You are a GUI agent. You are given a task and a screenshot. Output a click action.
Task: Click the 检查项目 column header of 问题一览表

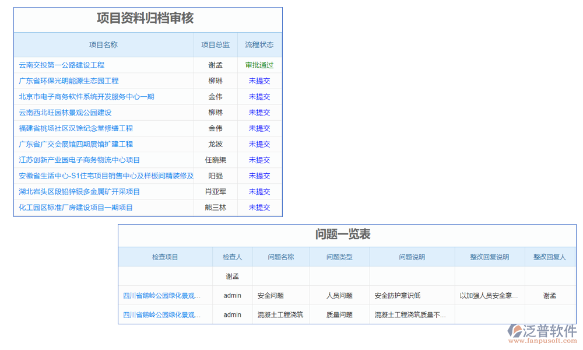[165, 257]
